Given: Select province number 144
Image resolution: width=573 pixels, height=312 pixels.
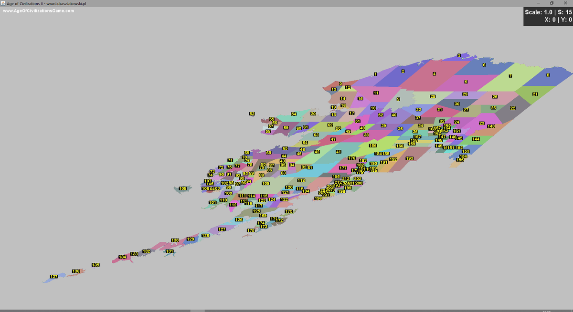Looking at the screenshot, I should click(476, 139).
